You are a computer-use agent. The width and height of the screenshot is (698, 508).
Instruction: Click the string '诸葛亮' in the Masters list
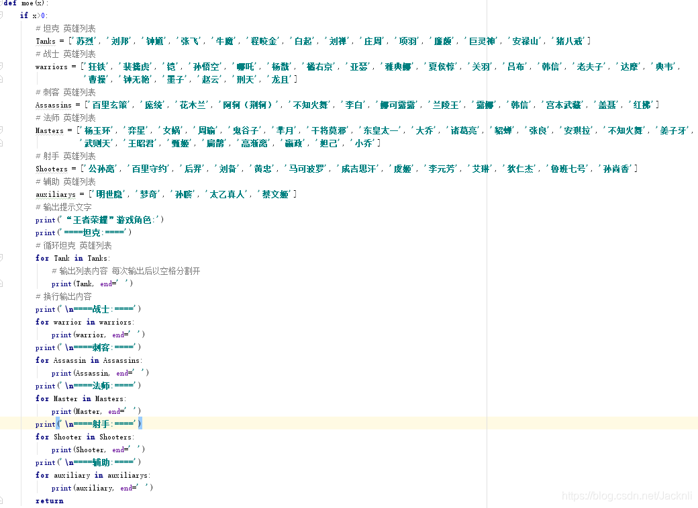point(464,130)
